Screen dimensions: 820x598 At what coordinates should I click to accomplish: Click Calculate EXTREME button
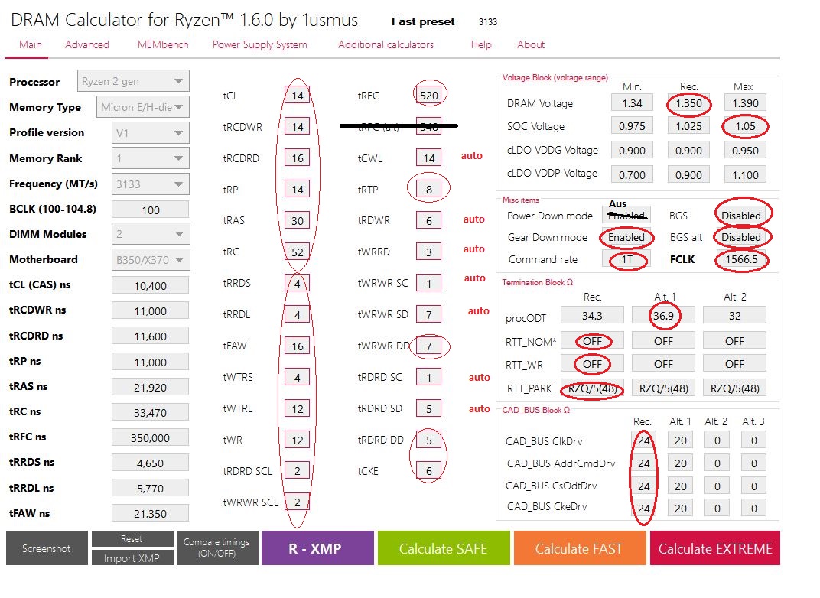point(715,548)
